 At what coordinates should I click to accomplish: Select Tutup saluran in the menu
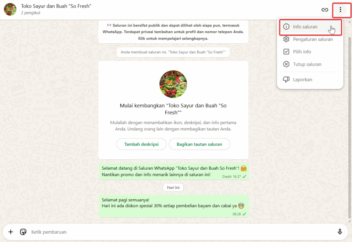coord(310,64)
